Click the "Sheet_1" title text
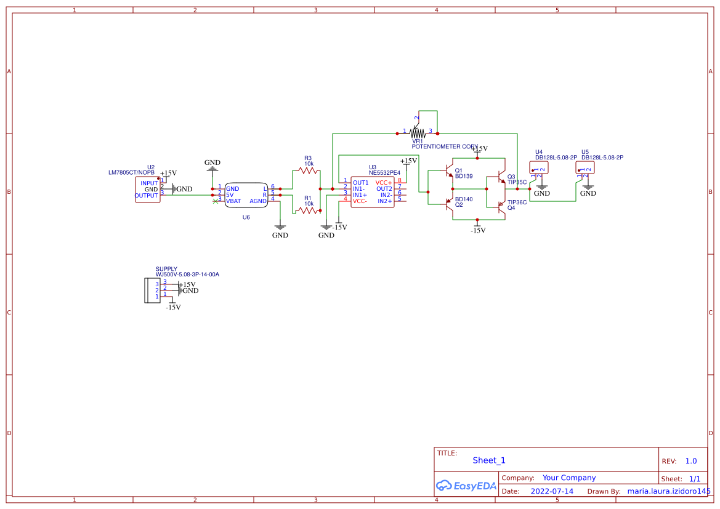This screenshot has width=720, height=509. point(489,460)
